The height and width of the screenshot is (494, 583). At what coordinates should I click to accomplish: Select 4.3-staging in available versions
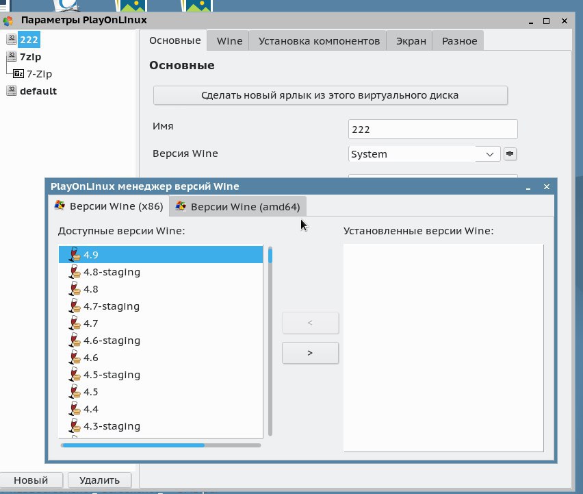coord(161,426)
